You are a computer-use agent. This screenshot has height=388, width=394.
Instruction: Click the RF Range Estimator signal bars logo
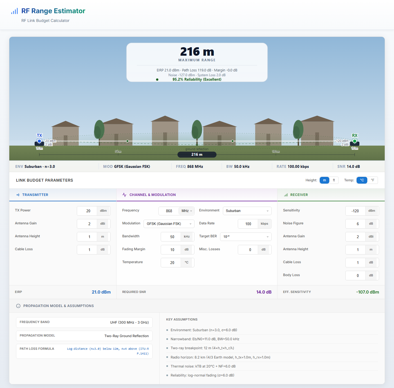coord(14,11)
